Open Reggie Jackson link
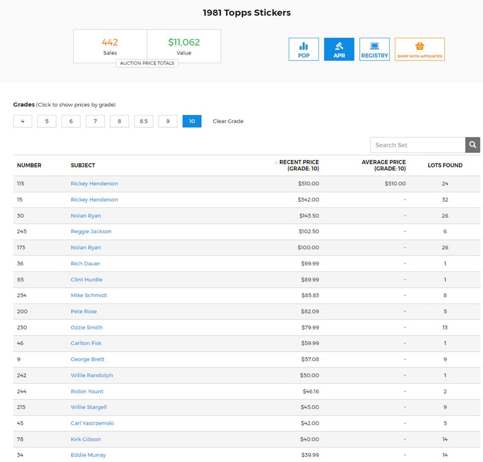Screen dimensions: 483x462 click(91, 231)
